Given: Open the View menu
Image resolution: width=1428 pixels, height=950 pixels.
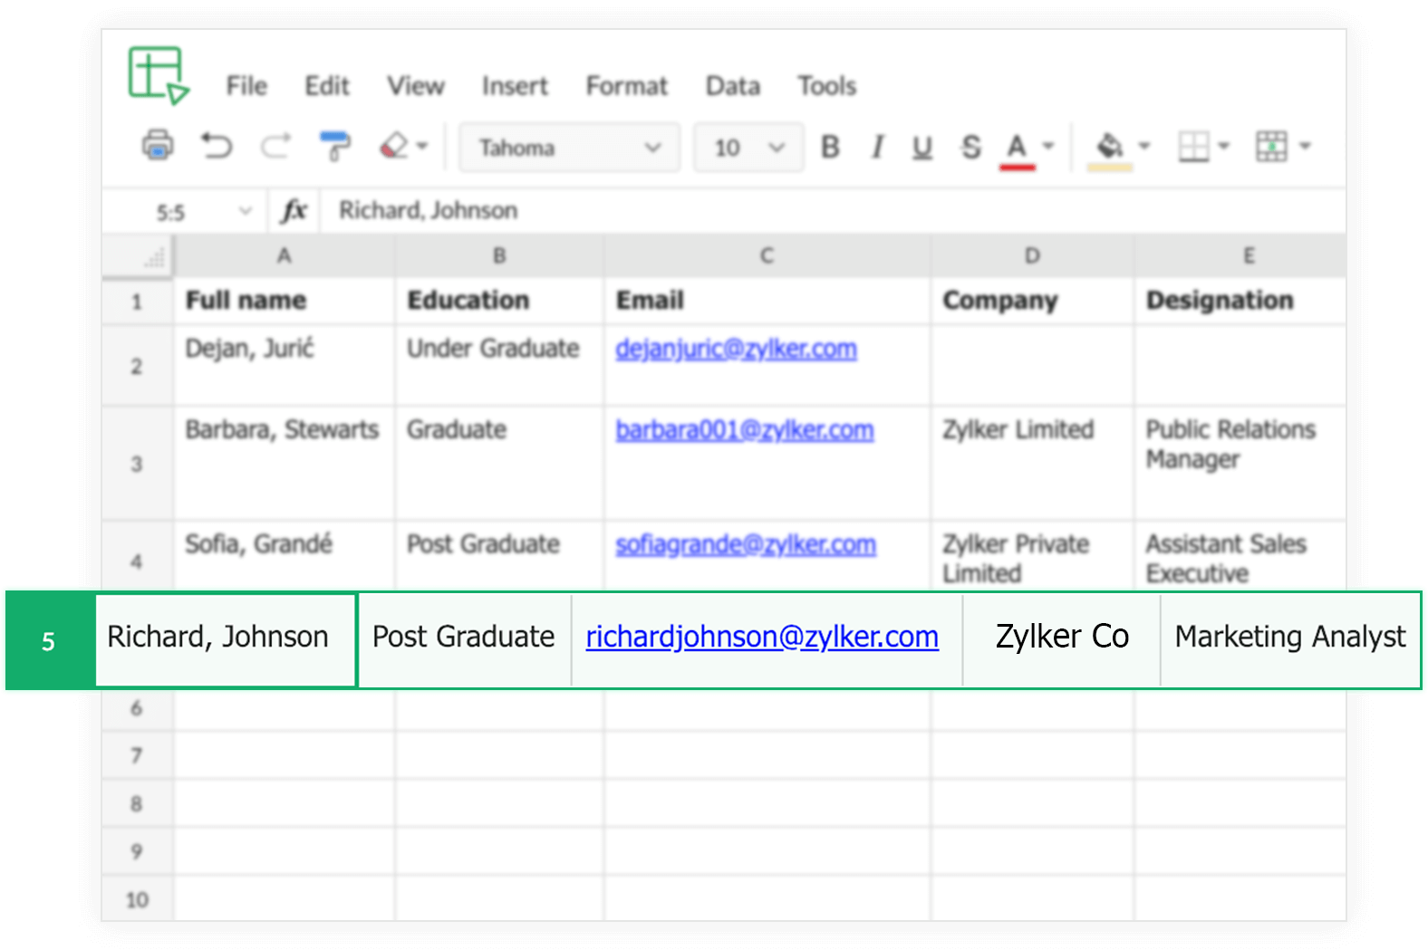Looking at the screenshot, I should click(416, 86).
